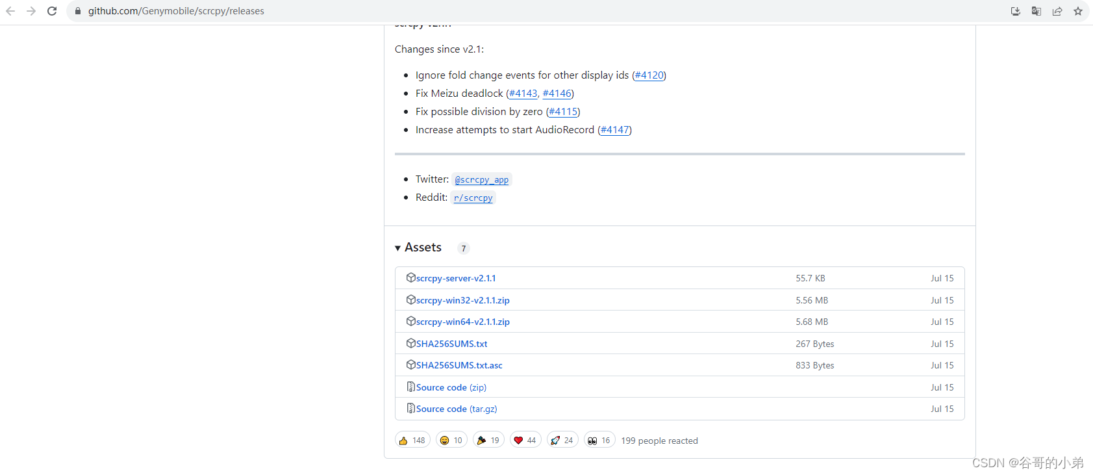Open the r/scrcpy Reddit link
The image size is (1093, 475).
(x=473, y=198)
